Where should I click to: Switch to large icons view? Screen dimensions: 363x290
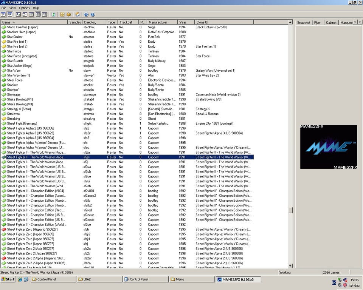point(18,15)
